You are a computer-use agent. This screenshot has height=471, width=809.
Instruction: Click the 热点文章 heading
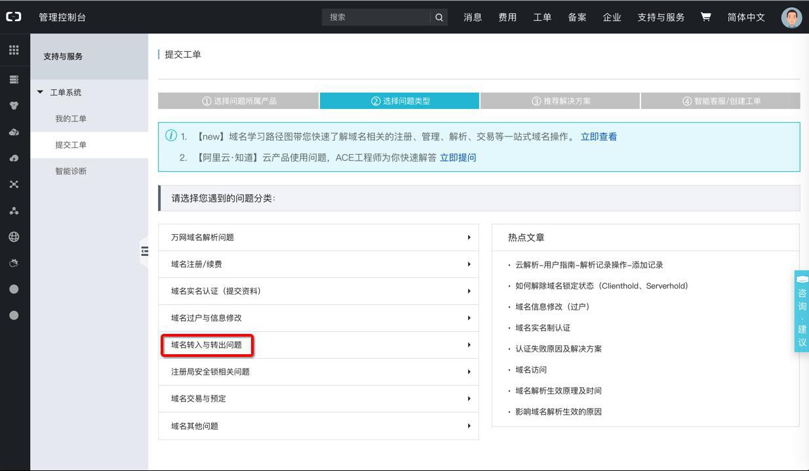click(526, 237)
